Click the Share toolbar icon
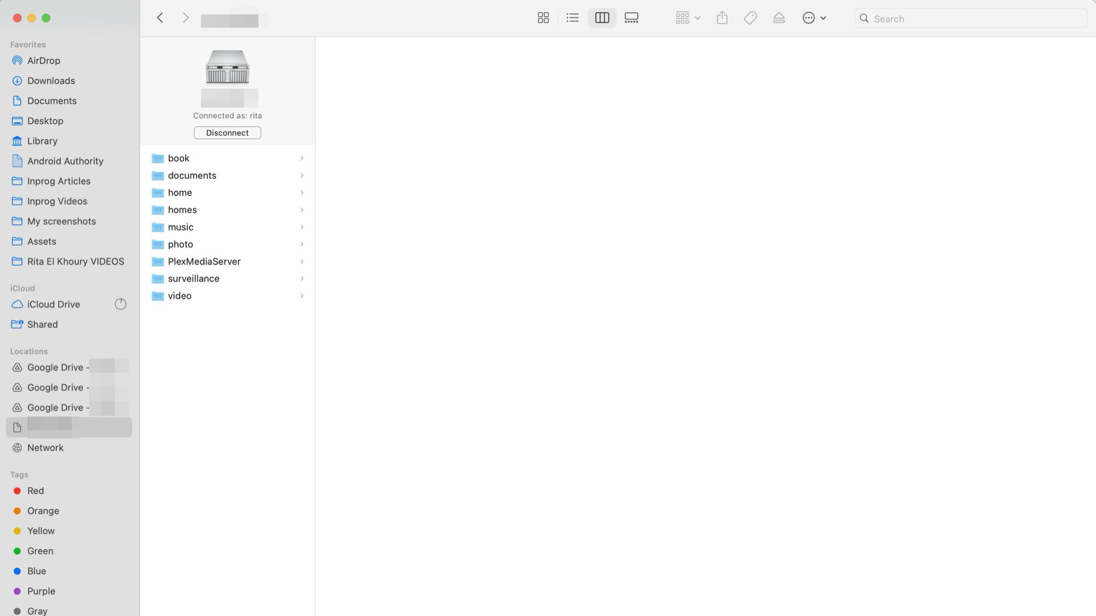 722,18
